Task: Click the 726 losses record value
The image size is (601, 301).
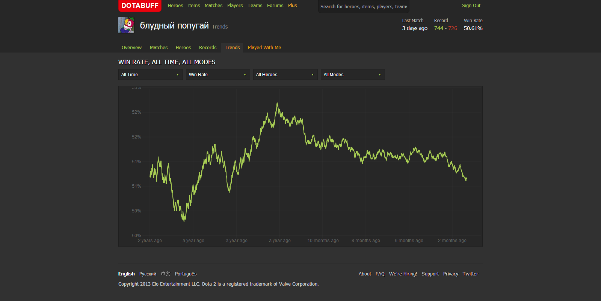Action: tap(453, 28)
